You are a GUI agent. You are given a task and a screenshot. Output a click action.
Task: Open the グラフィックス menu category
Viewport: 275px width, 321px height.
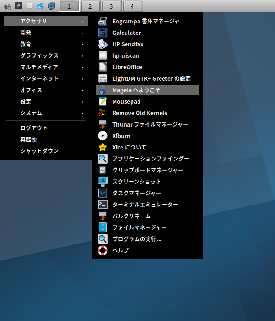46,55
